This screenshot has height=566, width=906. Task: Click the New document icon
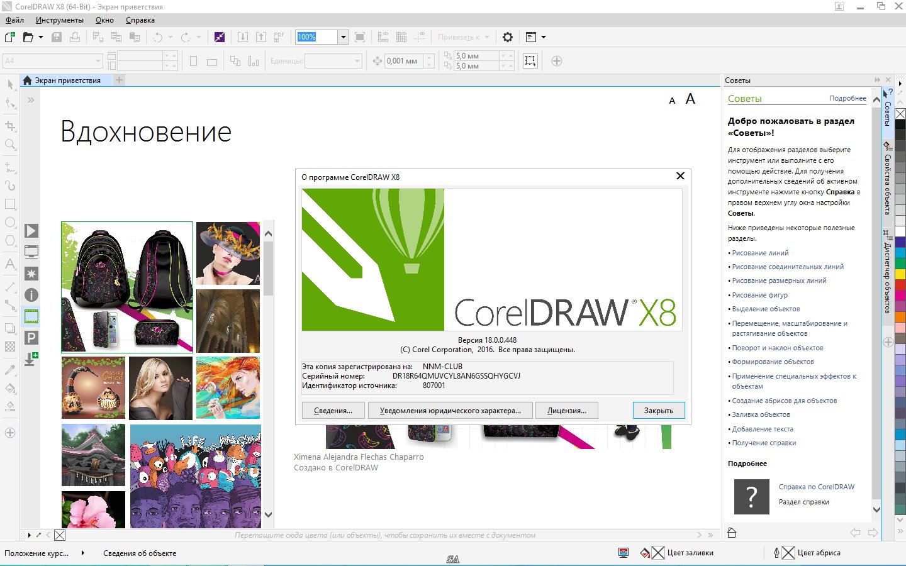point(9,37)
